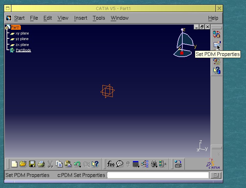Image resolution: width=246 pixels, height=188 pixels.
Task: Restore the inner Part1 document window
Action: click(202, 27)
